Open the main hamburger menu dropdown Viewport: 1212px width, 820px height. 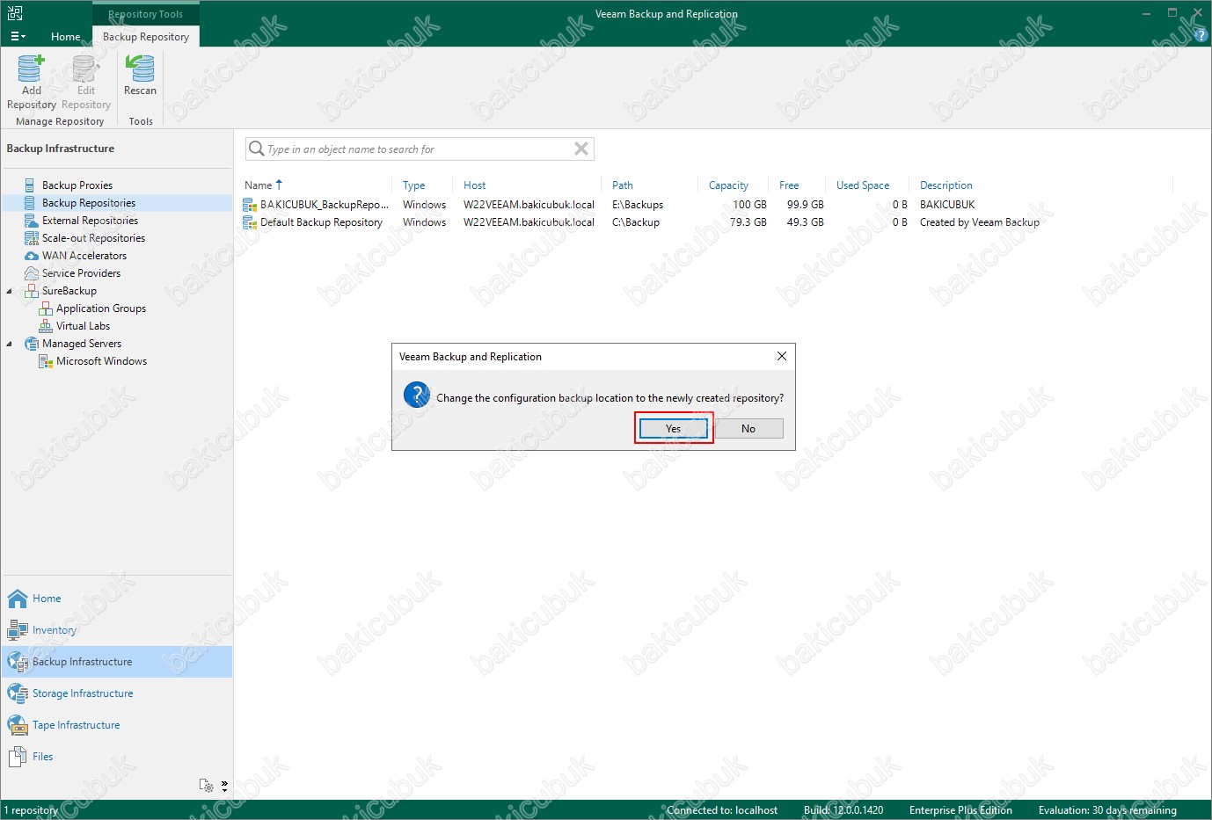coord(18,37)
